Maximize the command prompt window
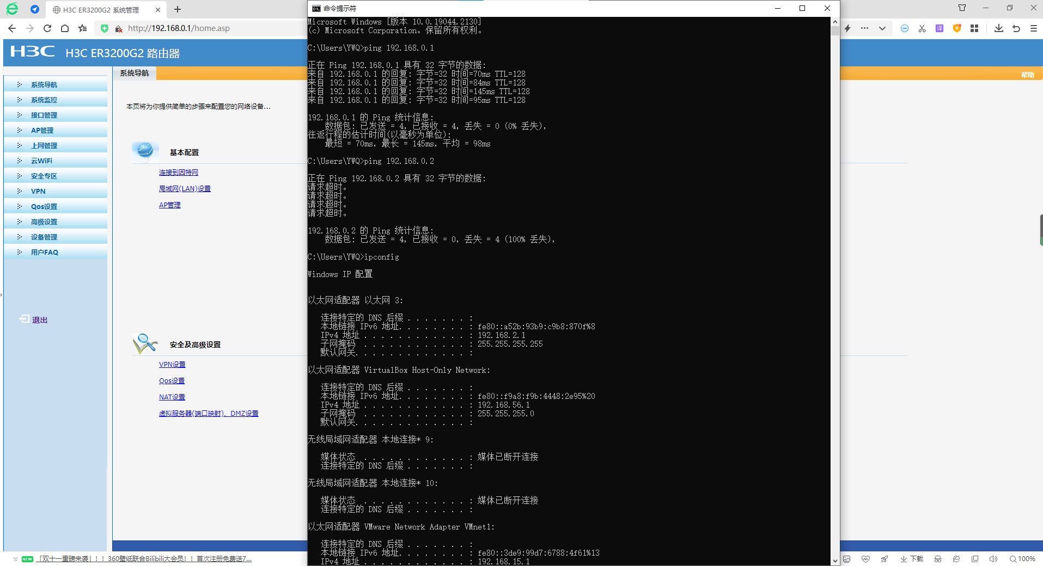The height and width of the screenshot is (566, 1043). [x=802, y=8]
